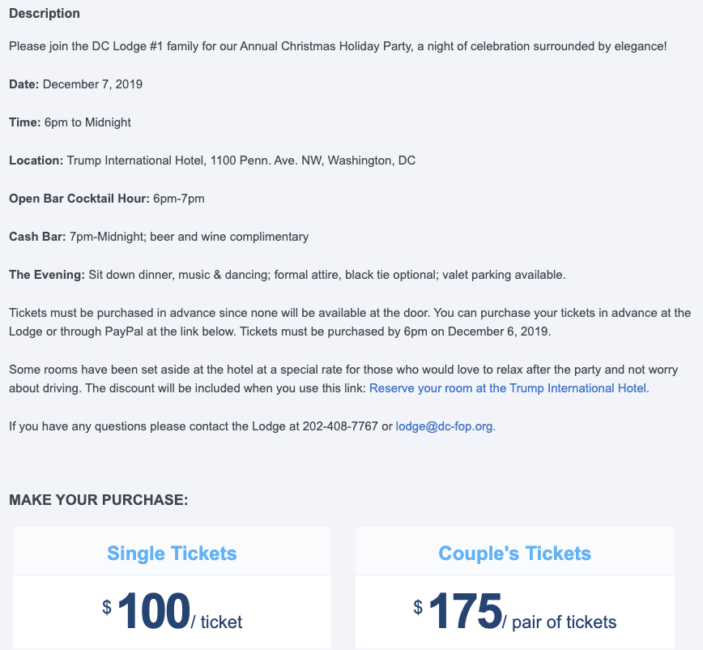Image resolution: width=703 pixels, height=650 pixels.
Task: Click the Open Bar Cocktail Hour label
Action: (79, 199)
